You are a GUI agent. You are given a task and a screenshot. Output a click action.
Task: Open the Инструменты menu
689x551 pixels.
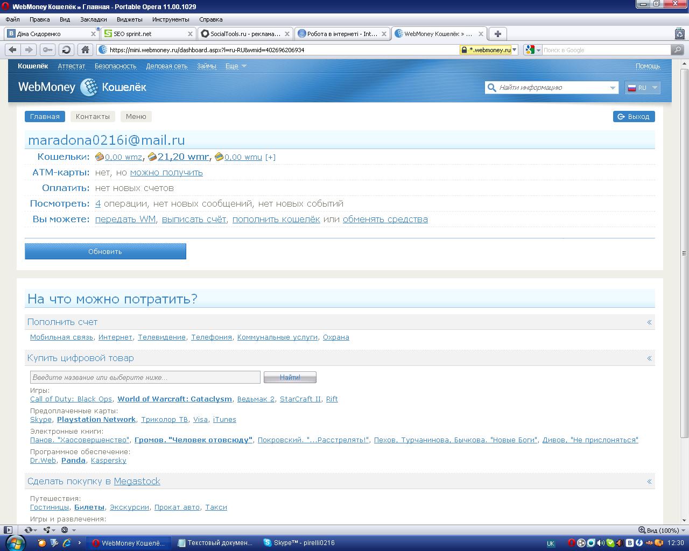pyautogui.click(x=171, y=19)
